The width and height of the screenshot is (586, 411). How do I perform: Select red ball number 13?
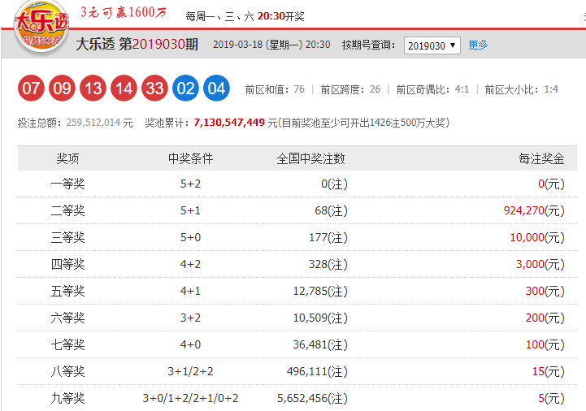(93, 89)
